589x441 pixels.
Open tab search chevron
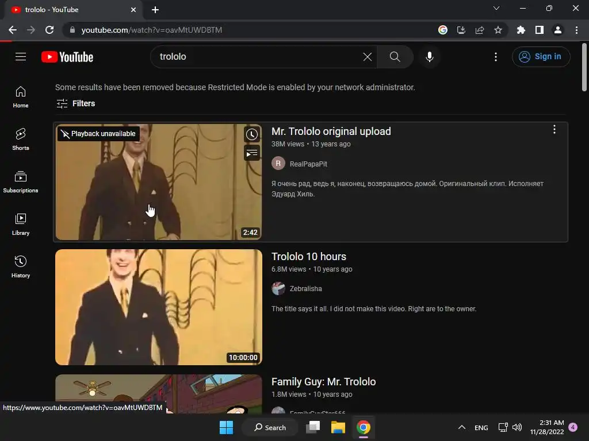point(496,8)
